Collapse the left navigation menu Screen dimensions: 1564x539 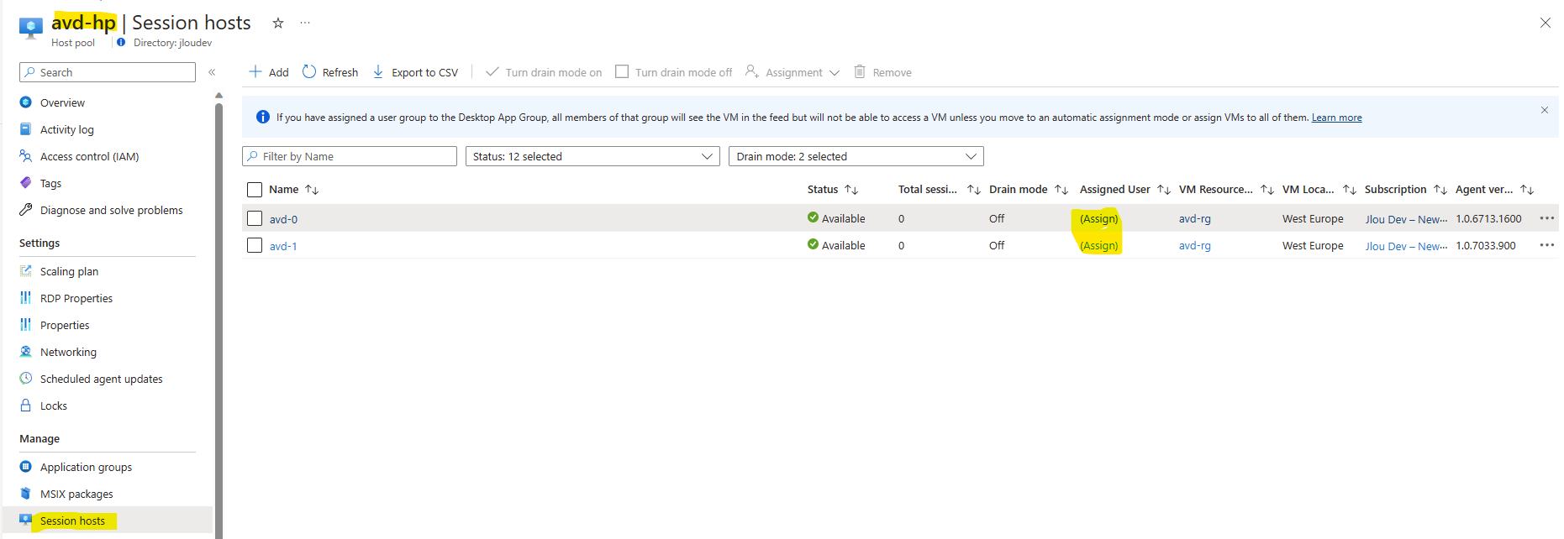[212, 72]
